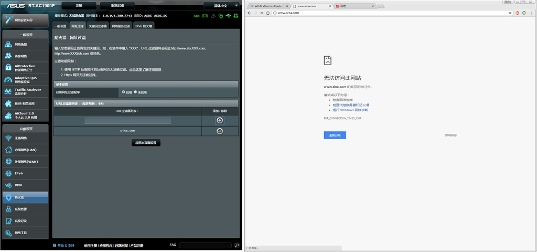Viewport: 537px width, 252px height.
Task: Click Chrome's home button
Action: coord(267,13)
